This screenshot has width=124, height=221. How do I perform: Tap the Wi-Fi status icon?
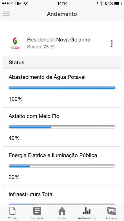tap(26, 3)
